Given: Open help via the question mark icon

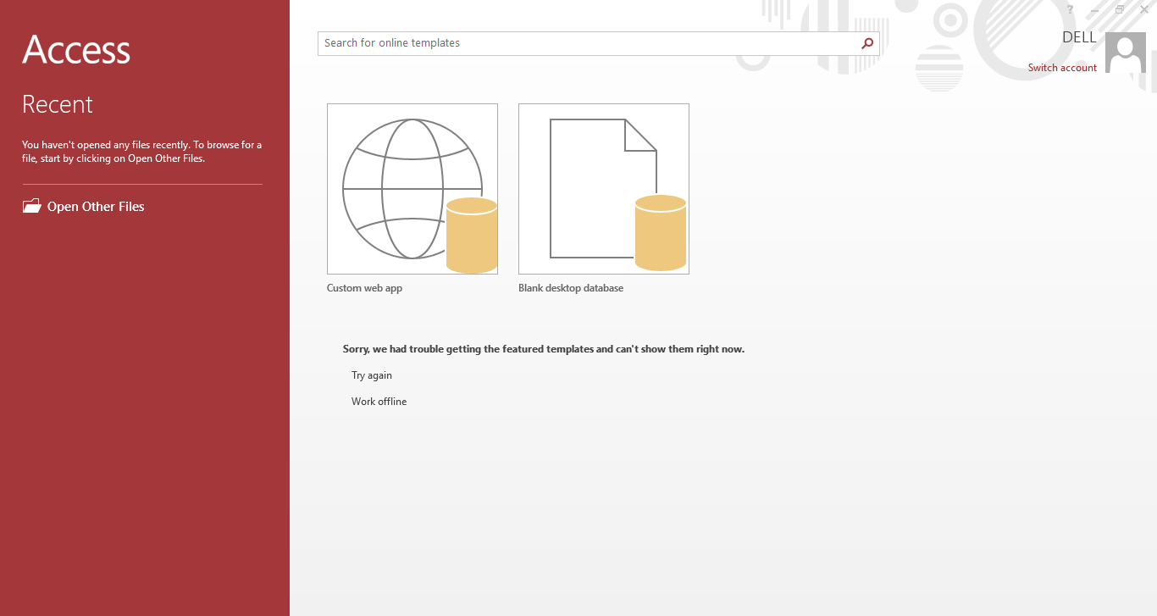Looking at the screenshot, I should (x=1070, y=9).
